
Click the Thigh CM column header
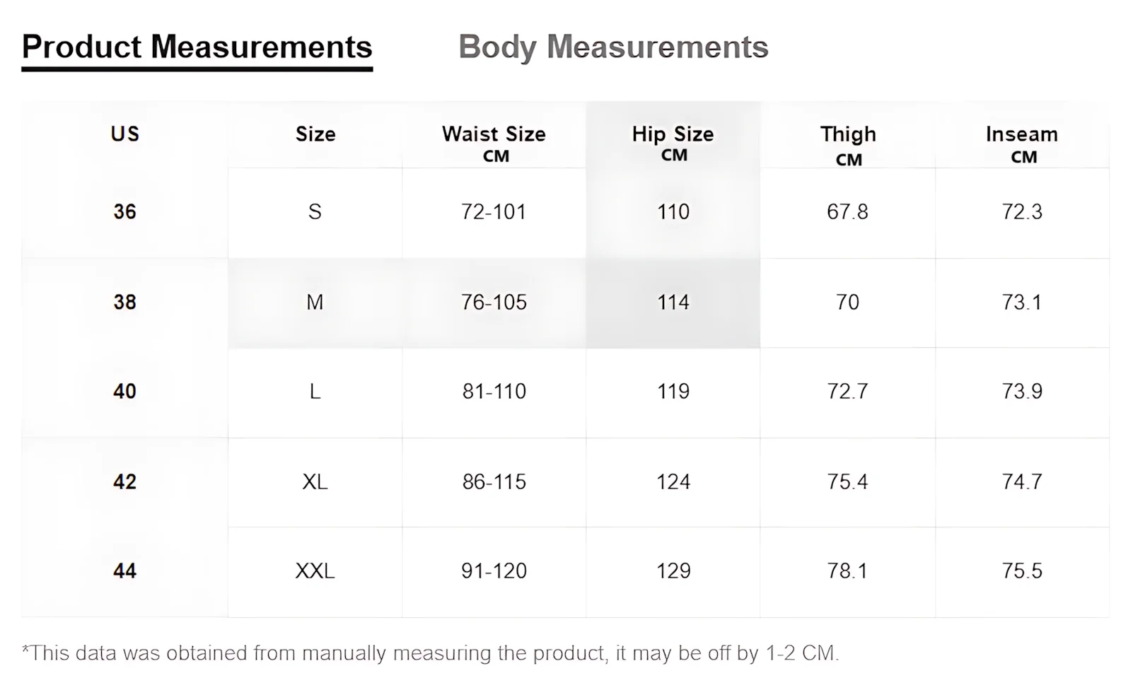(x=848, y=144)
